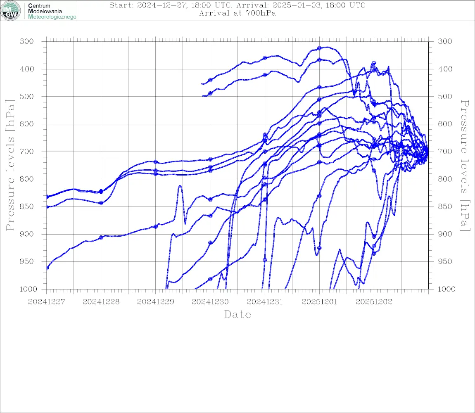This screenshot has width=475, height=413.
Task: Click the left 'Pressure levels [hPa]' axis title
Action: click(10, 165)
